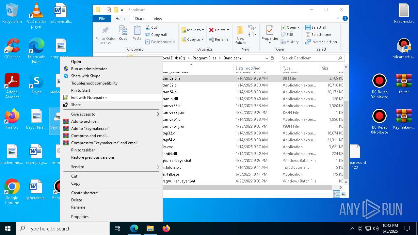
Task: Choose Create shortcut in the context menu
Action: pyautogui.click(x=111, y=193)
